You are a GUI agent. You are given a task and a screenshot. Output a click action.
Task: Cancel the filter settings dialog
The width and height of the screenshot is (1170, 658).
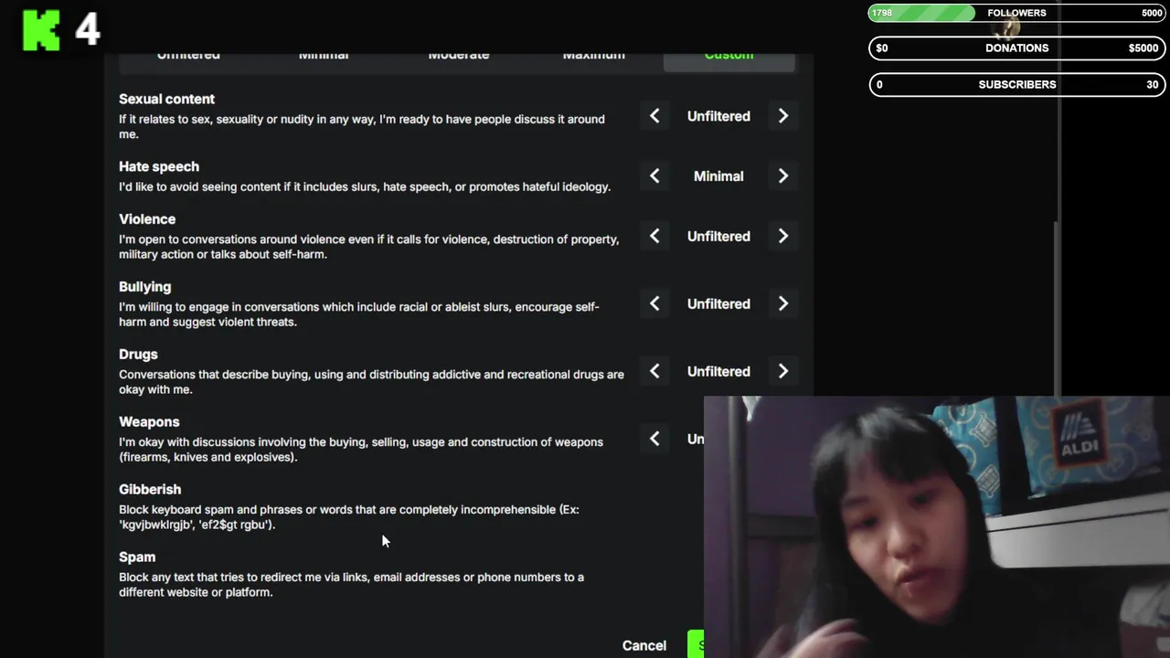(644, 645)
